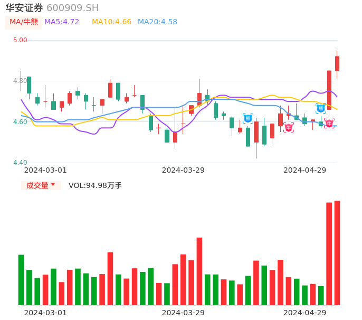Screen dimensions: 362x320
Task: Click the rightmost tallest red volume bar
Action: (337, 253)
